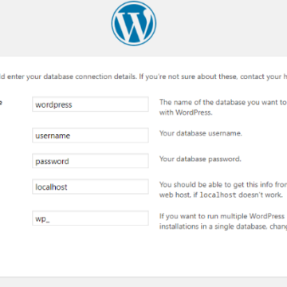
Task: Click 'The name of the database' description line
Action: (x=223, y=102)
